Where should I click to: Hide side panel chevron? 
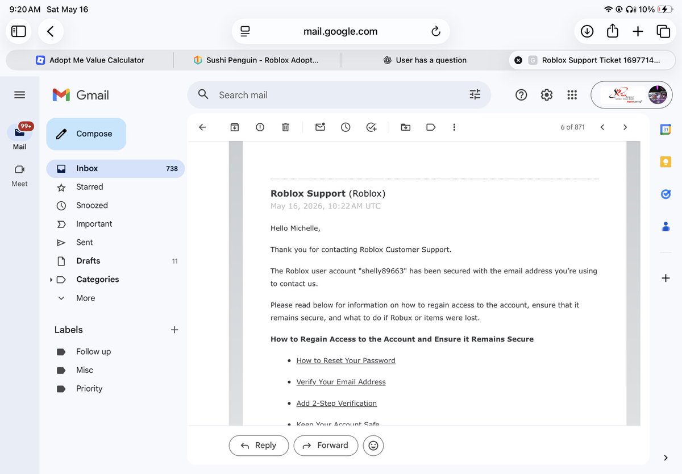(666, 458)
